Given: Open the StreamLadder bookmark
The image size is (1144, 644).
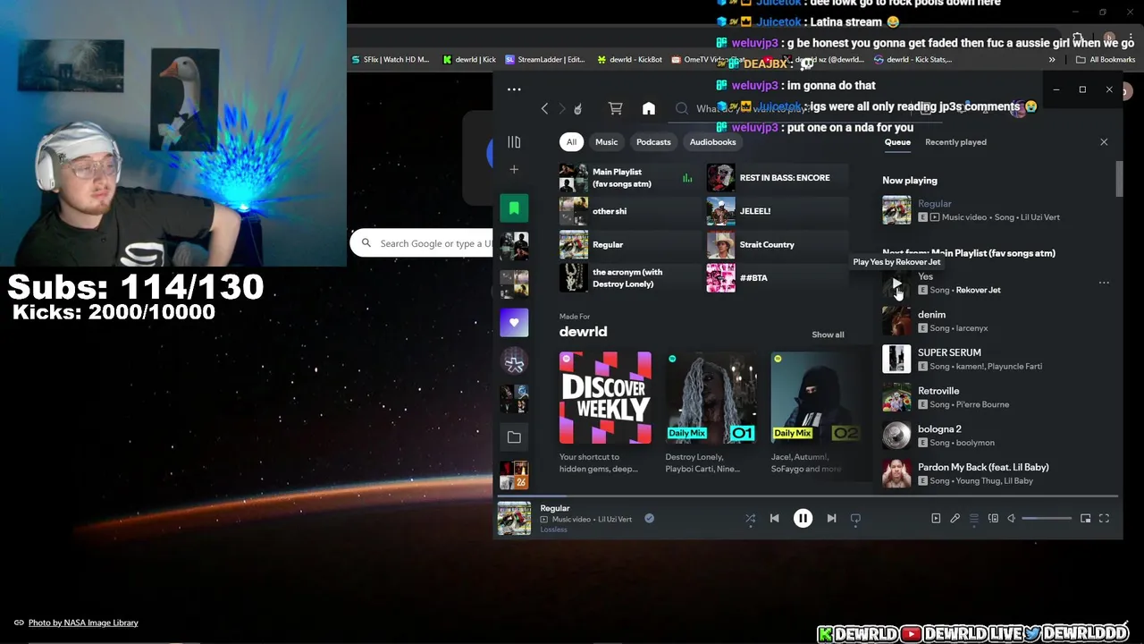Looking at the screenshot, I should pos(545,60).
